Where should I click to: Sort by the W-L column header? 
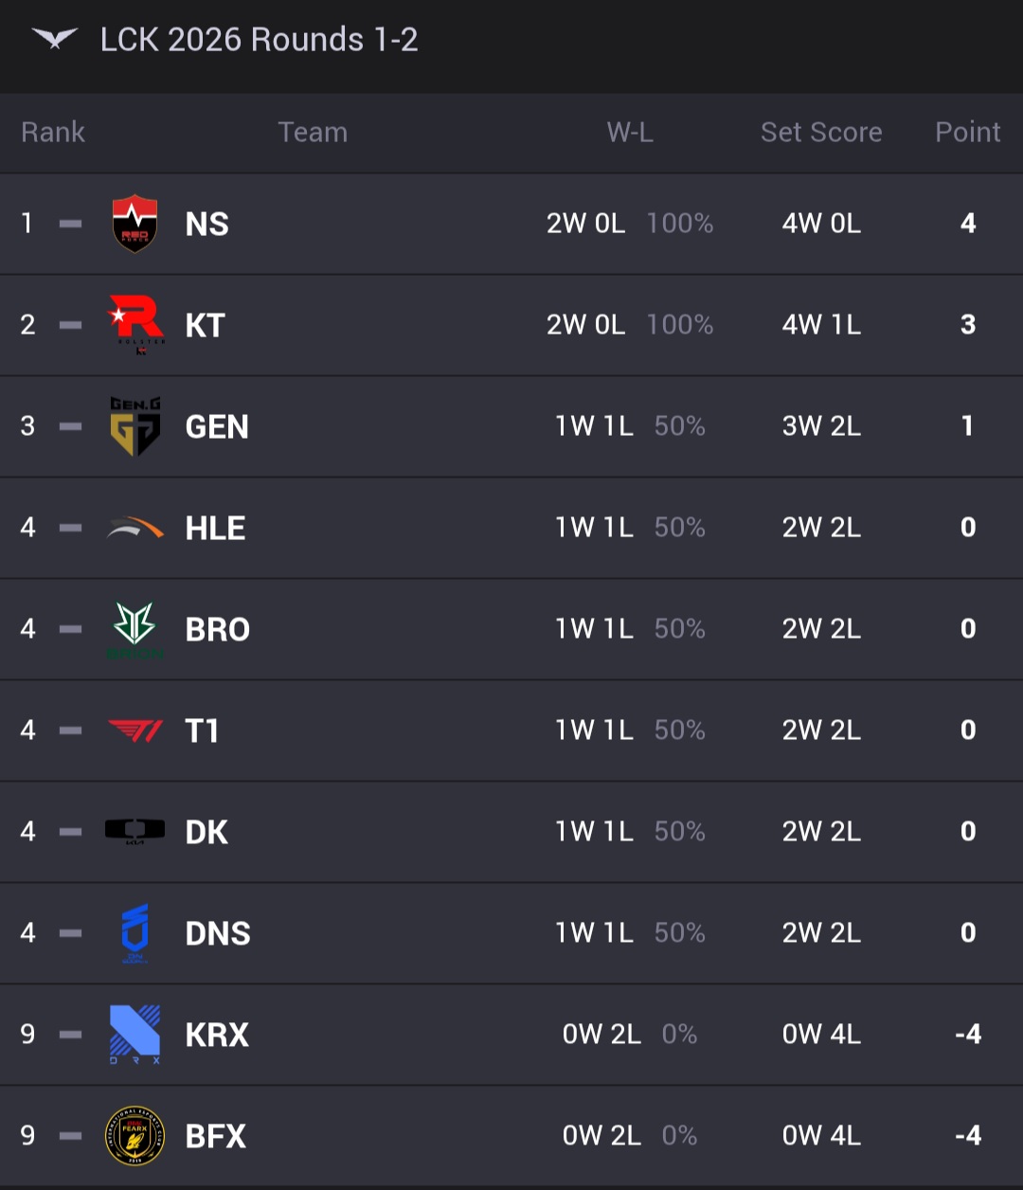coord(630,133)
